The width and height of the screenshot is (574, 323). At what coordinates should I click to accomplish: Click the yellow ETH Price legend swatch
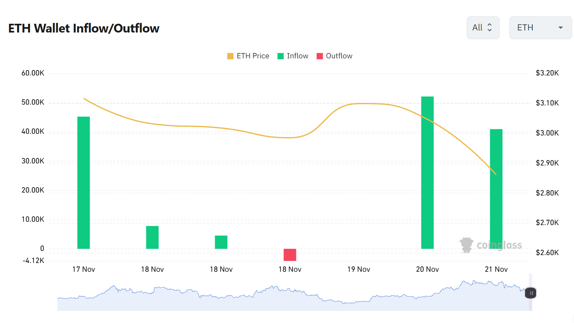230,55
